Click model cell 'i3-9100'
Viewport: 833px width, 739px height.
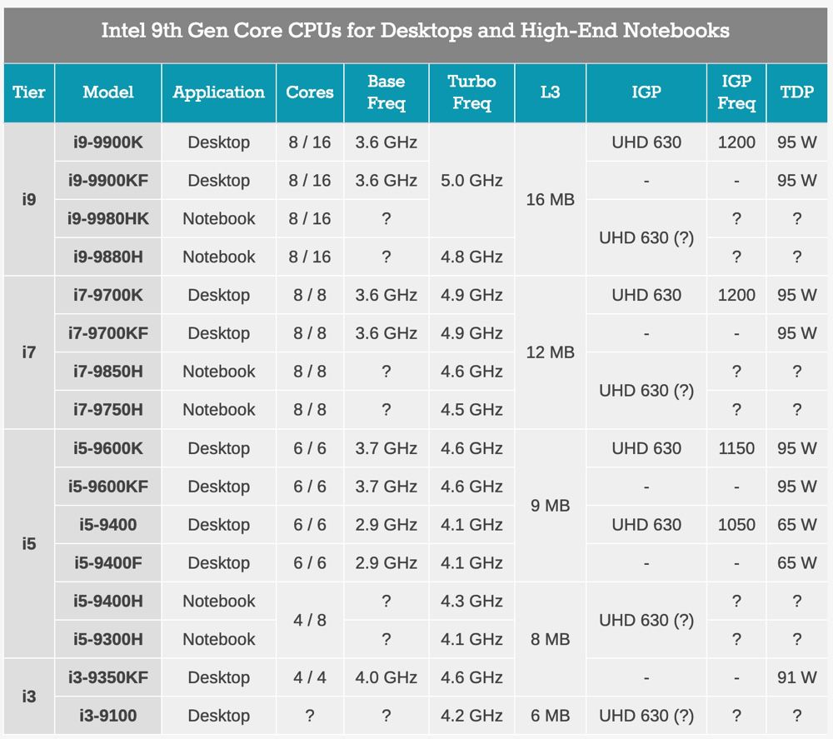tap(108, 716)
